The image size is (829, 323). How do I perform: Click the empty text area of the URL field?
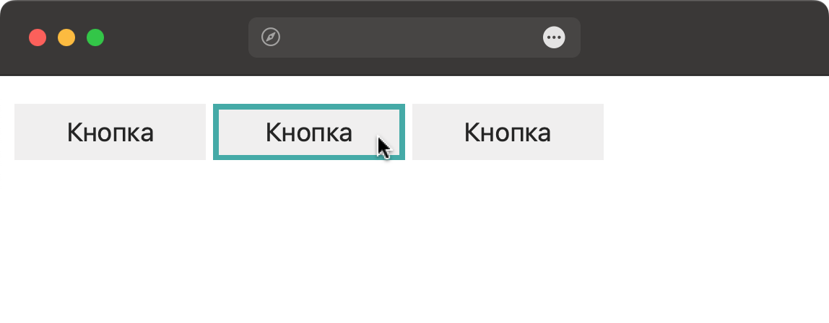click(x=412, y=37)
